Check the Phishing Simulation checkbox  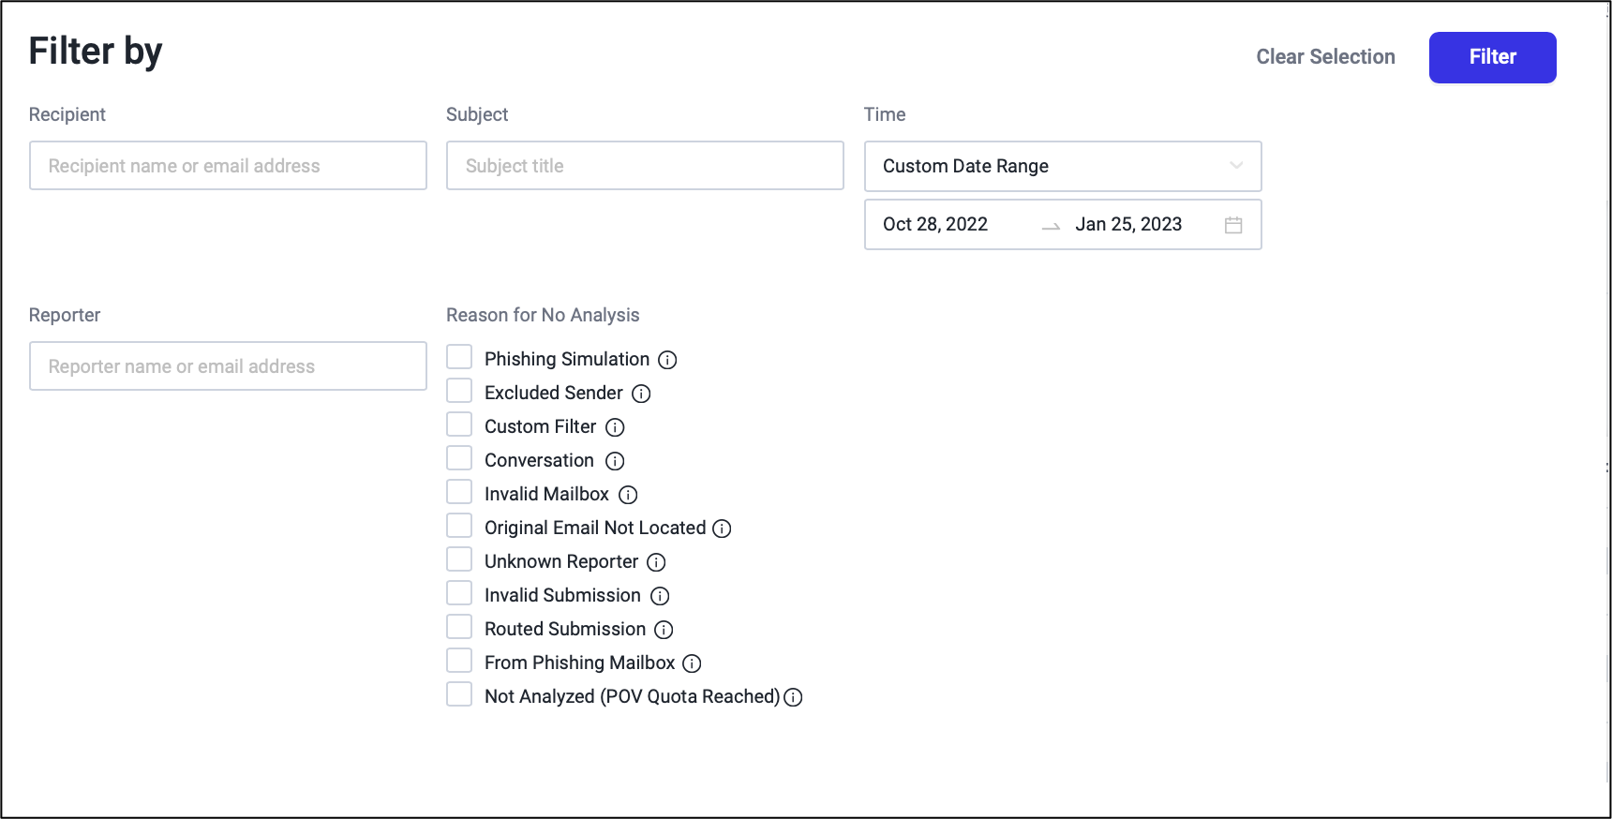tap(459, 358)
